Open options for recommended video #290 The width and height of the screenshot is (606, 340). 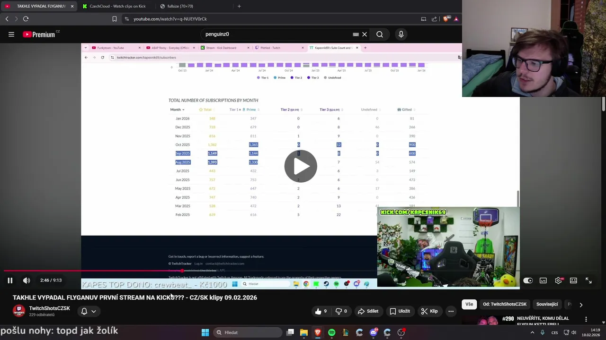point(586,319)
